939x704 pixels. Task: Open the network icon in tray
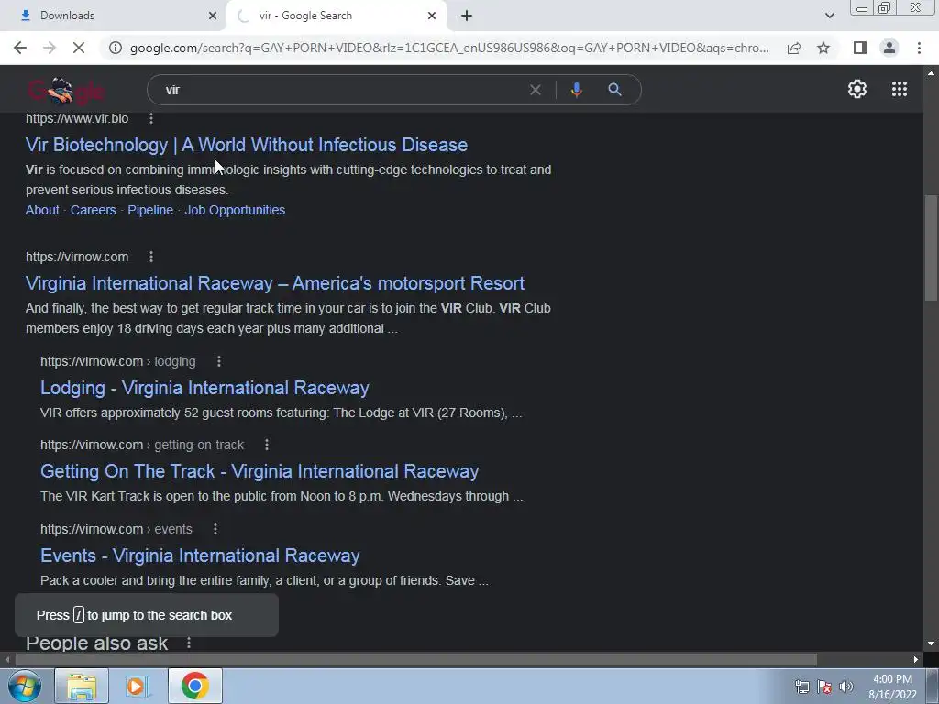pyautogui.click(x=801, y=687)
